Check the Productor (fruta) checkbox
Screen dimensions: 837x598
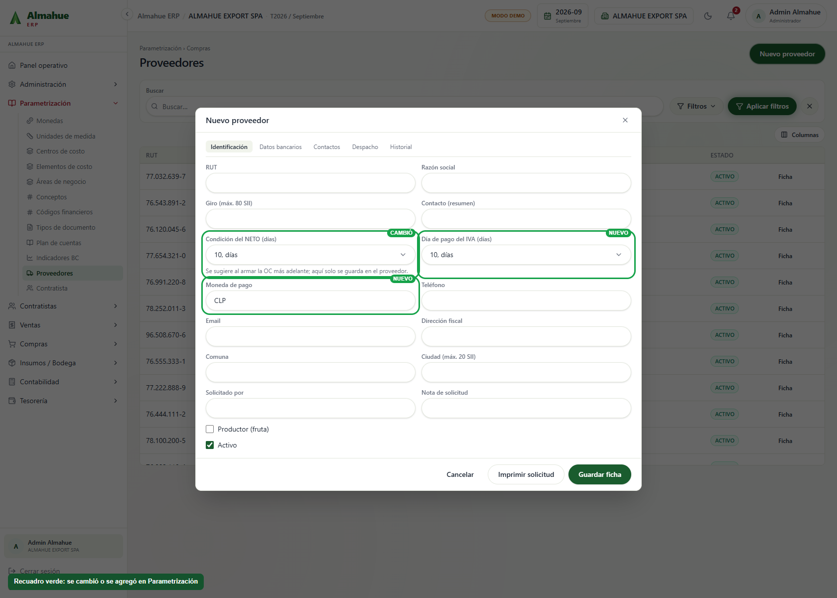[210, 429]
